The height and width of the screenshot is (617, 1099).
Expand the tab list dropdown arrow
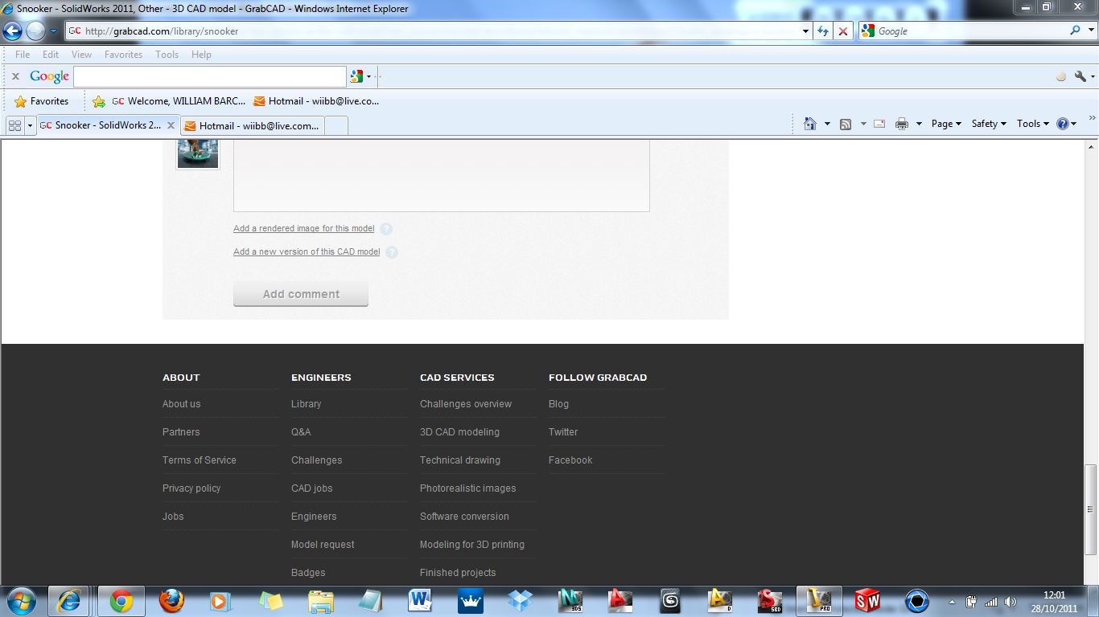coord(31,125)
